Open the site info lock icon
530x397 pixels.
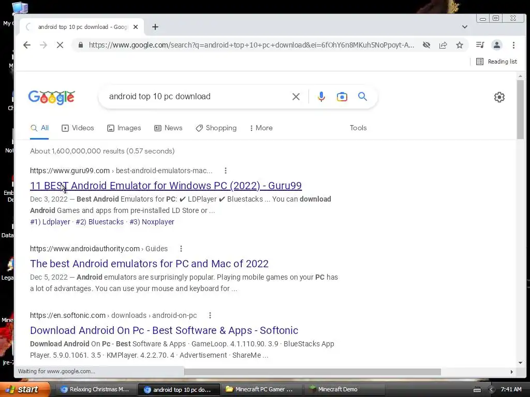click(x=80, y=45)
